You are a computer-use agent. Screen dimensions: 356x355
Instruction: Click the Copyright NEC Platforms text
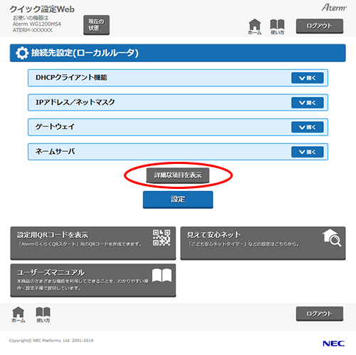click(51, 341)
